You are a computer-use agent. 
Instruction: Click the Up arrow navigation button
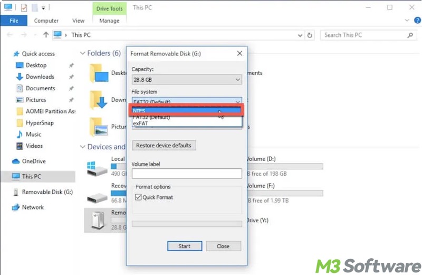point(46,35)
